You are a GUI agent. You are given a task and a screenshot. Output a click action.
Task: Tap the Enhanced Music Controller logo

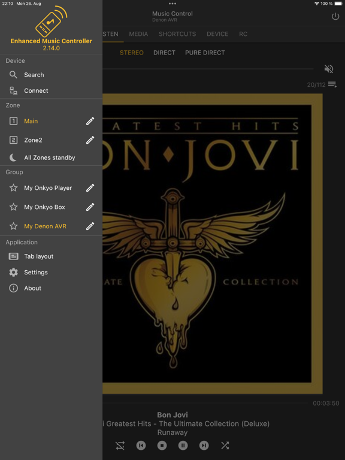(x=51, y=22)
